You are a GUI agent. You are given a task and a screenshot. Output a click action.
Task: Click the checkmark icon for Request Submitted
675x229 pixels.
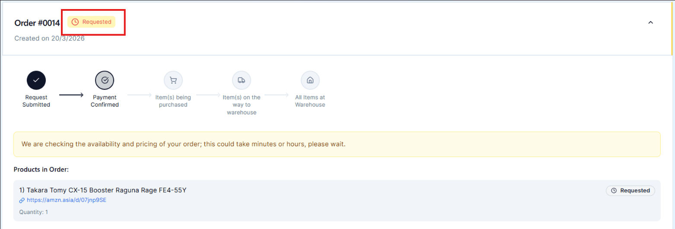[36, 80]
